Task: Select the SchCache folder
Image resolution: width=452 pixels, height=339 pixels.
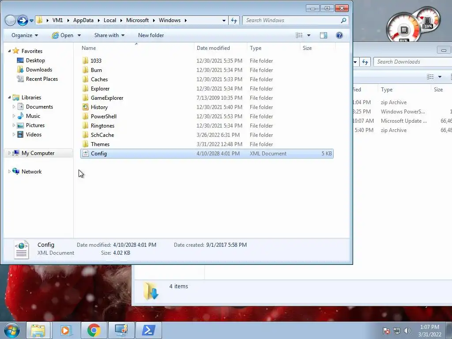Action: pos(207,135)
